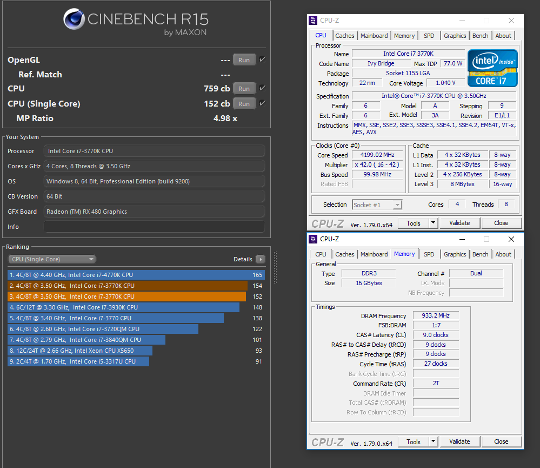Image resolution: width=540 pixels, height=468 pixels.
Task: Switch to Bench tab in top CPU-Z
Action: pos(480,36)
